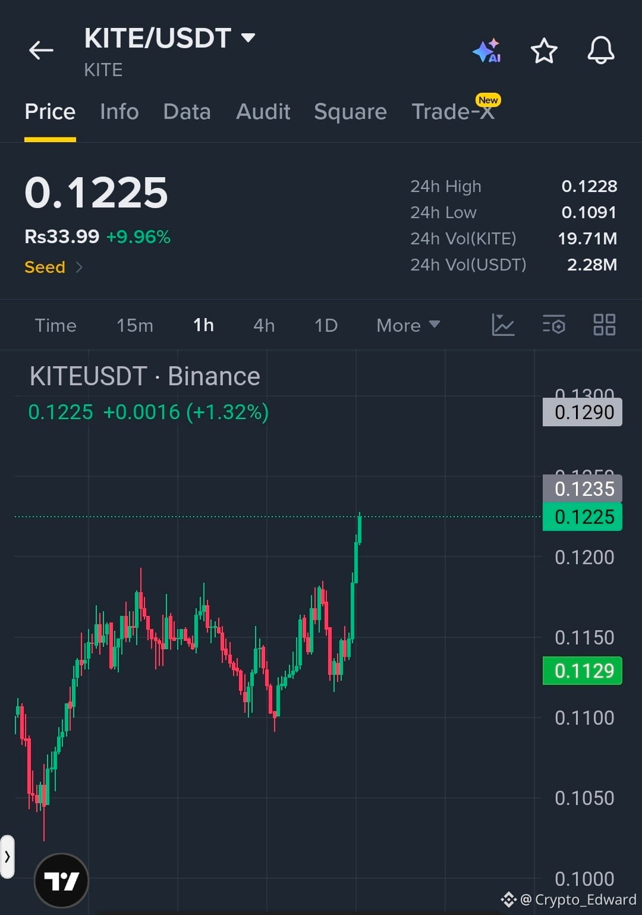Tap the Rs33.99 converted price
Viewport: 642px width, 915px height.
(x=62, y=237)
